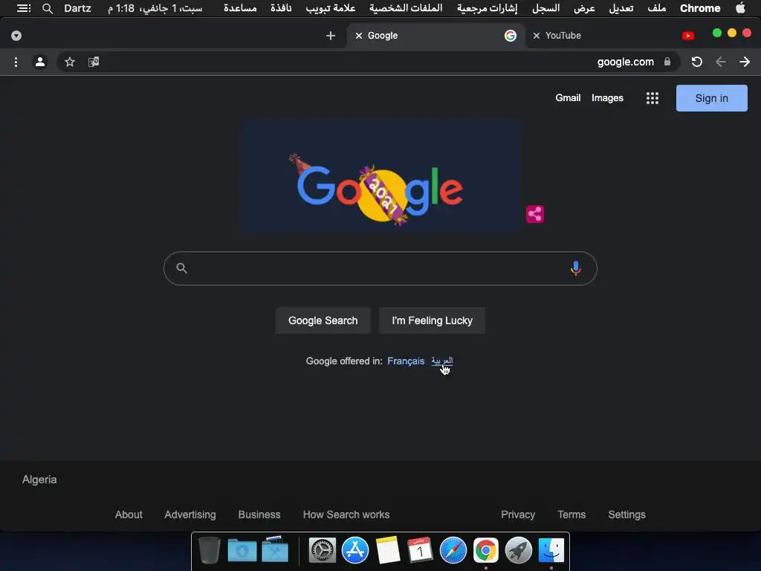This screenshot has height=571, width=761.
Task: Open the Terms footer link
Action: pos(571,514)
